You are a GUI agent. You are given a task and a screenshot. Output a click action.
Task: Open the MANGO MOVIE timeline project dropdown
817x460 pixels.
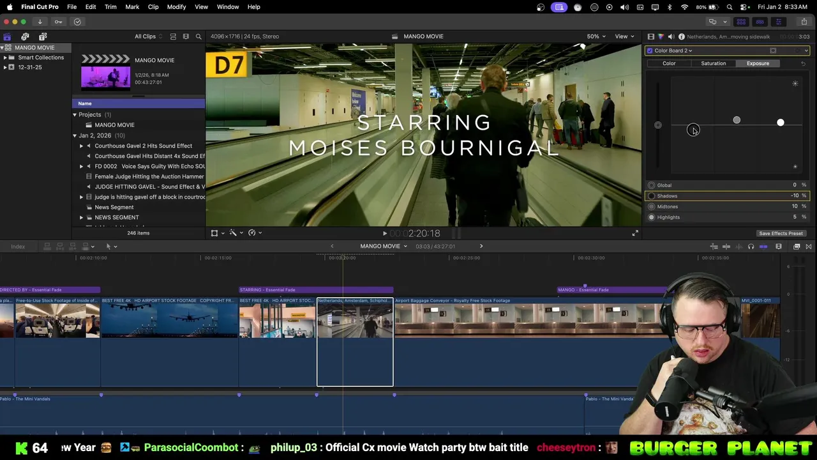coord(384,246)
